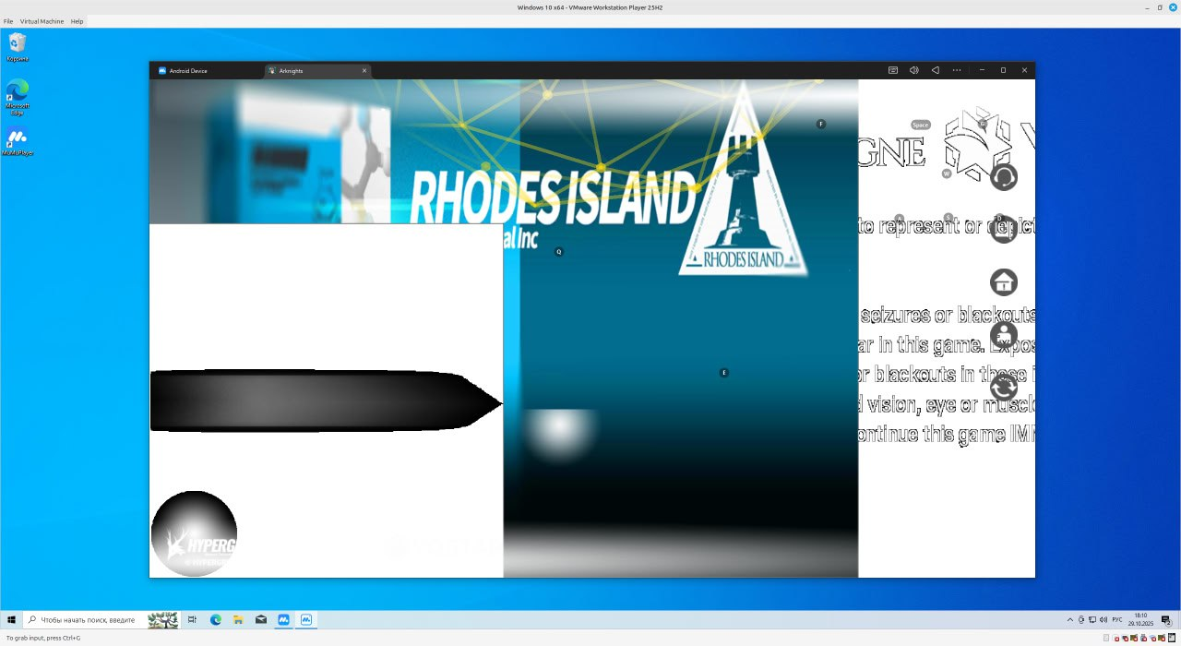Screen dimensions: 1181x646
Task: Open Task View on the taskbar
Action: click(x=193, y=619)
